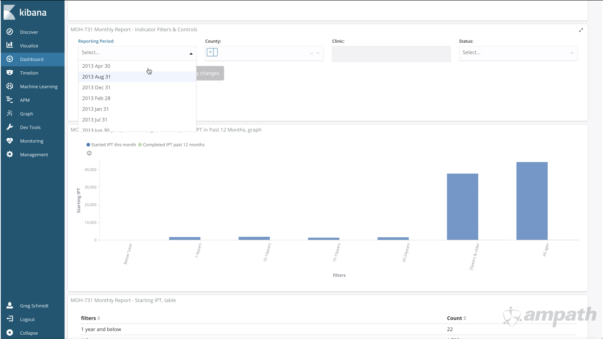This screenshot has width=603, height=339.
Task: Click the Apply changes button
Action: pyautogui.click(x=210, y=73)
